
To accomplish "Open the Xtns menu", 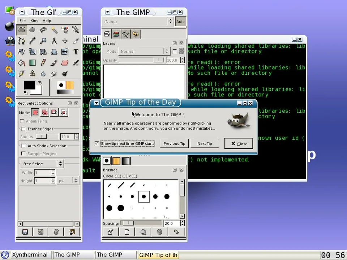I will 34,21.
